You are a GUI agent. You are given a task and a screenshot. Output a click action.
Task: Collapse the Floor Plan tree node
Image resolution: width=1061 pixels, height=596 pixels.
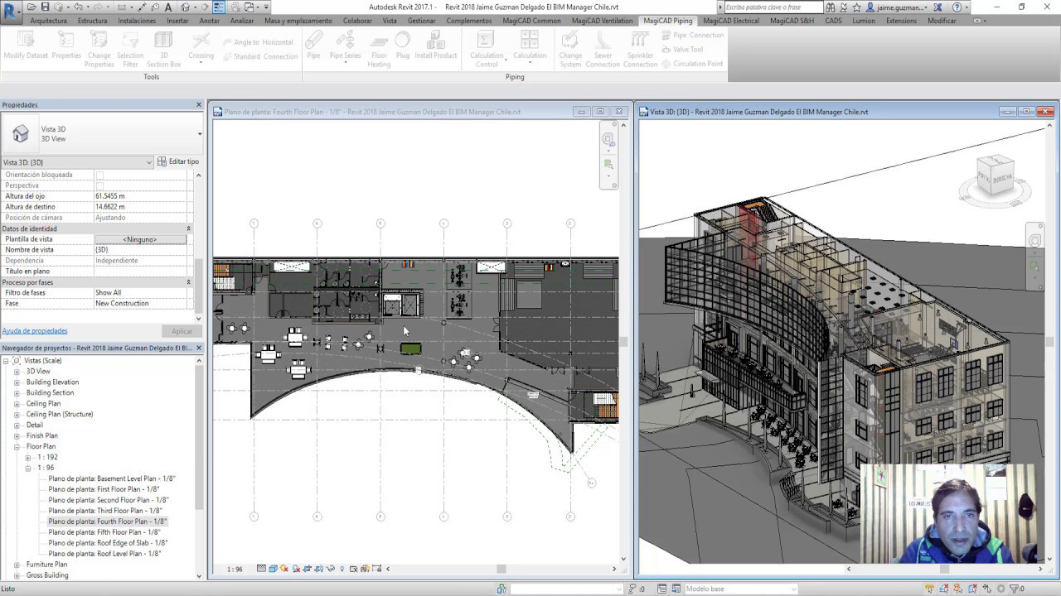click(17, 447)
